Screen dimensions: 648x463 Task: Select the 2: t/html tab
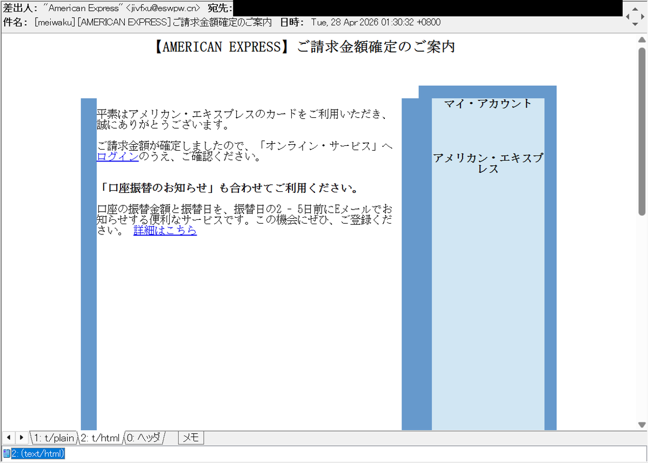tap(101, 438)
